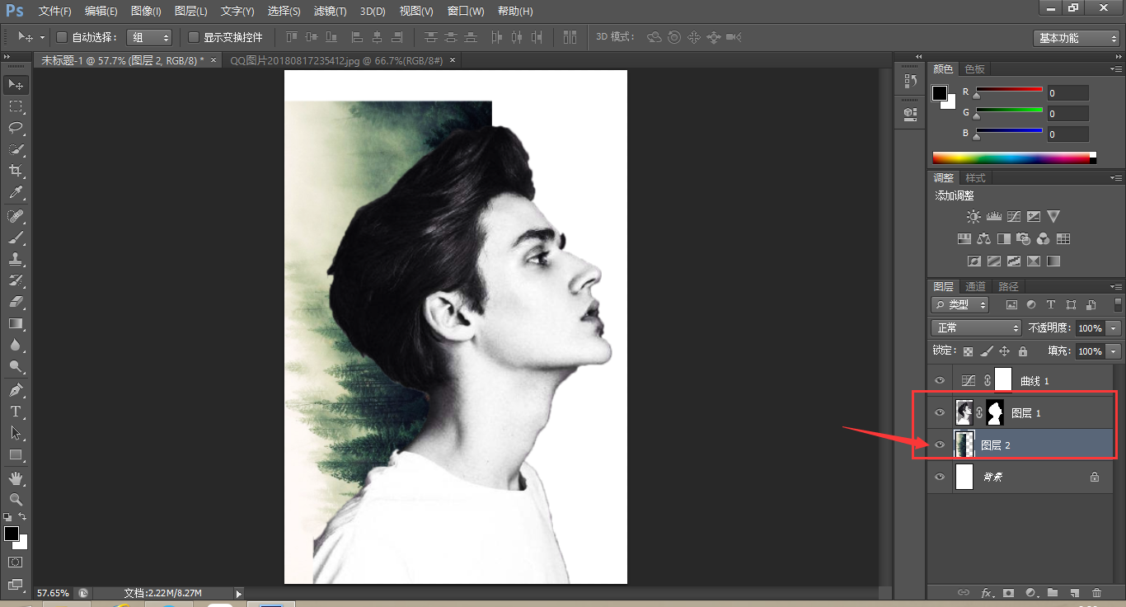Hide the 背景 layer
This screenshot has height=607, width=1126.
point(939,477)
